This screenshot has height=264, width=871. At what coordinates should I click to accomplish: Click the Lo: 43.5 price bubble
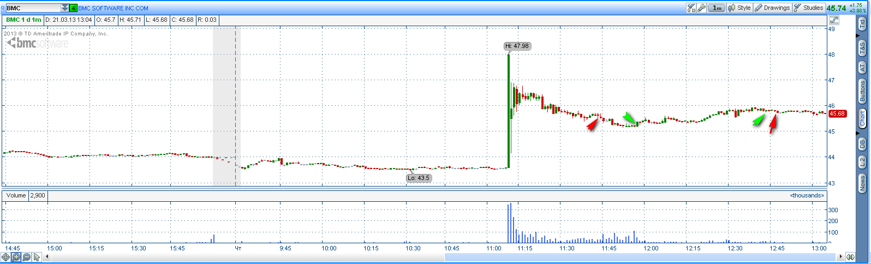[x=419, y=178]
